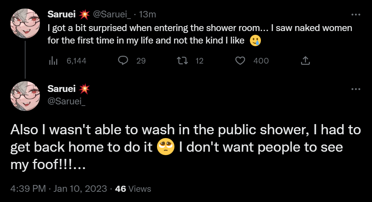Open the avatar on the top tweet
The image size is (372, 202).
pyautogui.click(x=25, y=22)
